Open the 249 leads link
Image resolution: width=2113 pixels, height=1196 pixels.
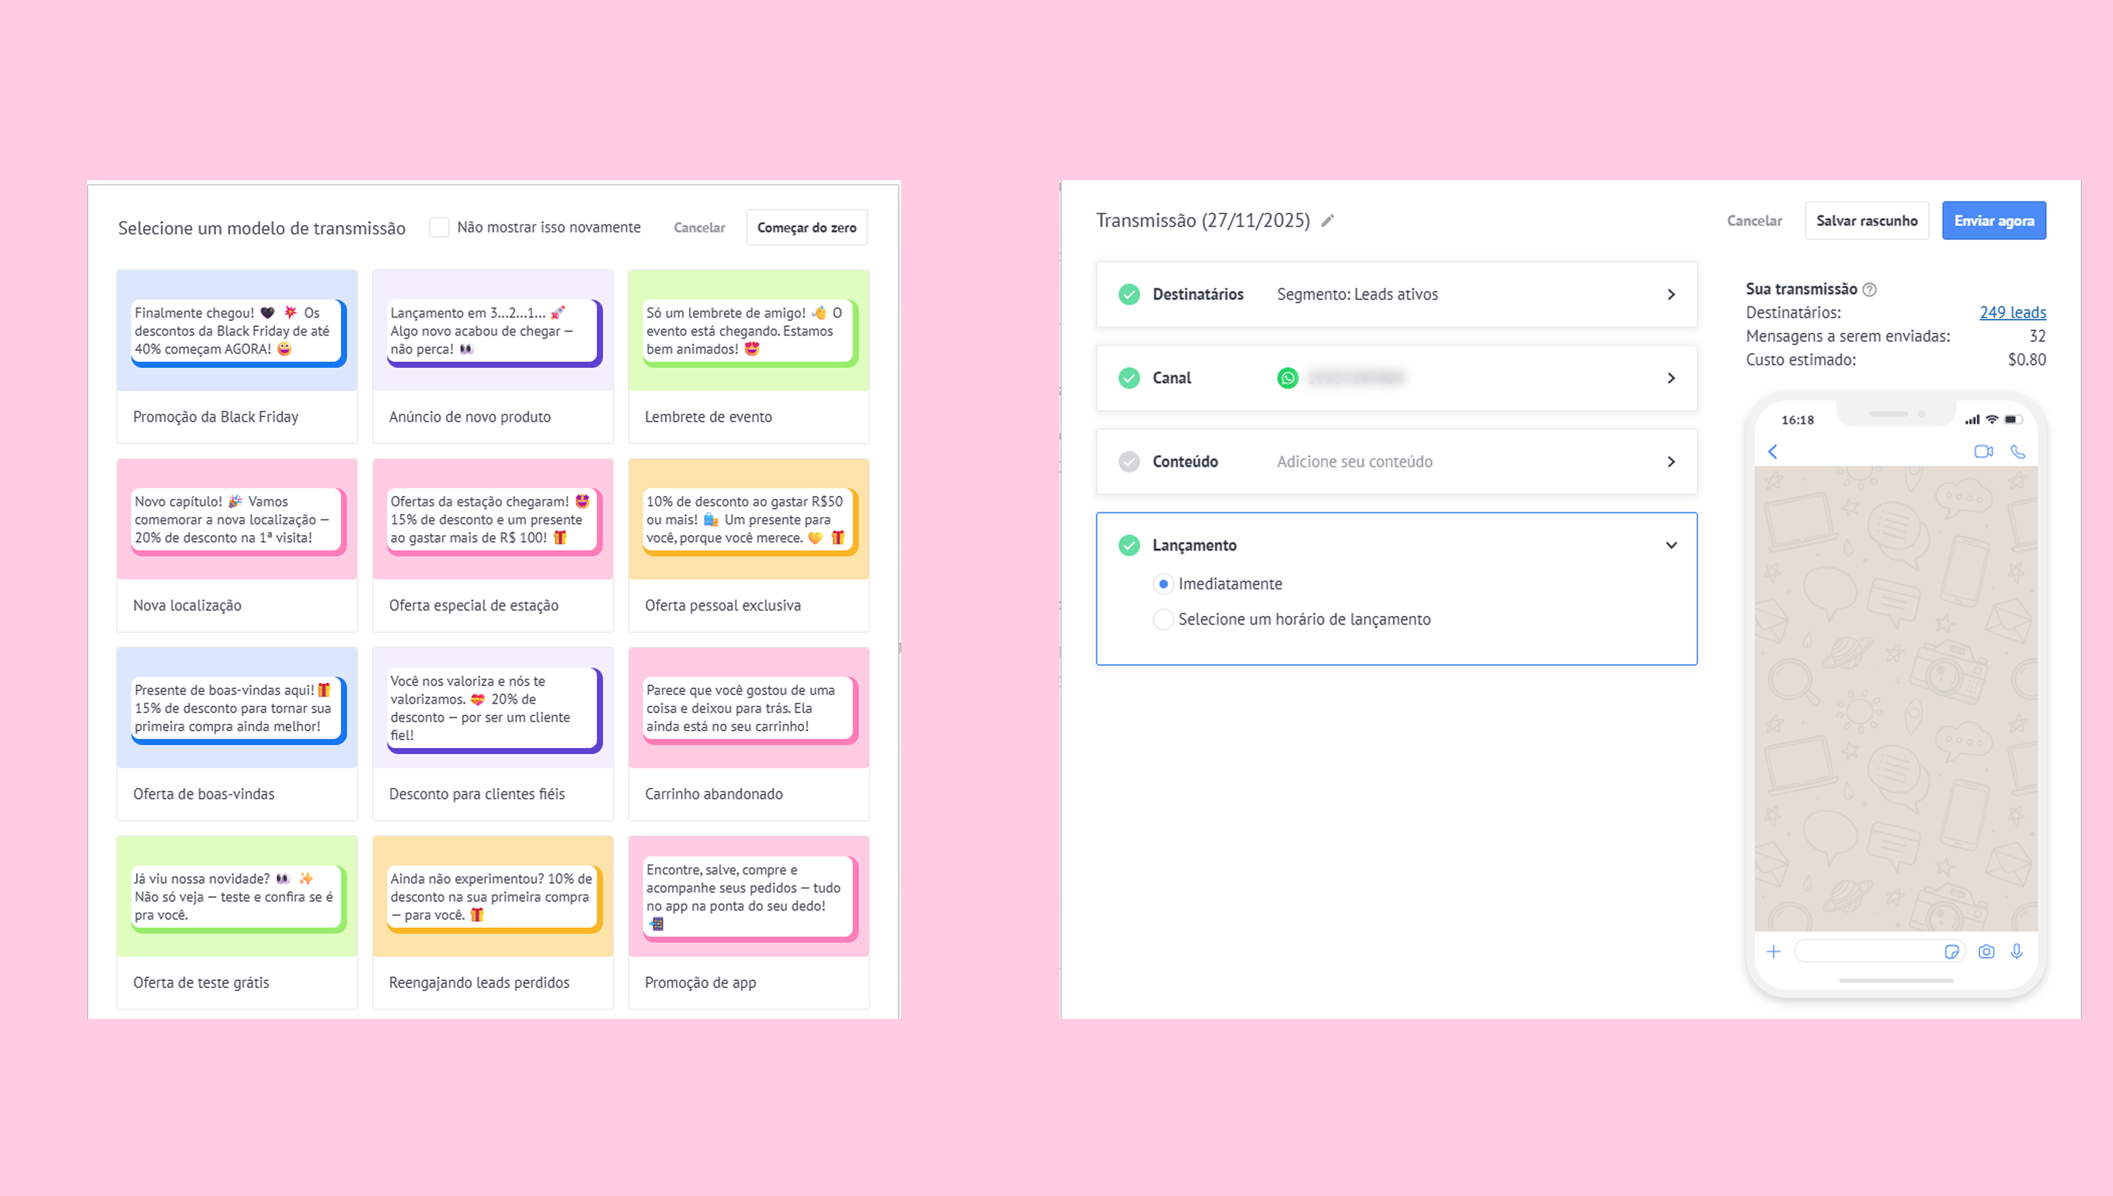point(2012,312)
